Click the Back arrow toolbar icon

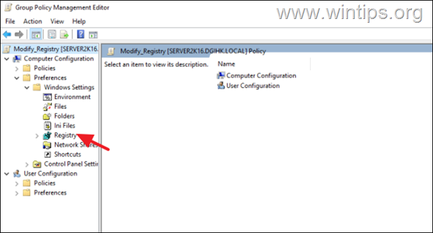click(7, 35)
